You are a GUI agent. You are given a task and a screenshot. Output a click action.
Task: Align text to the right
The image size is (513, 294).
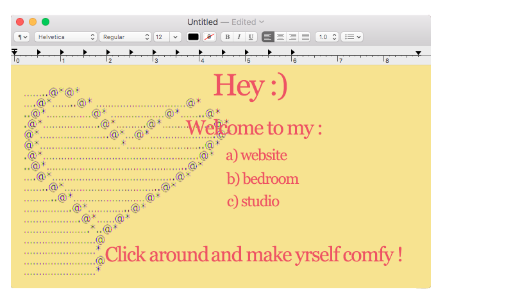pos(292,37)
